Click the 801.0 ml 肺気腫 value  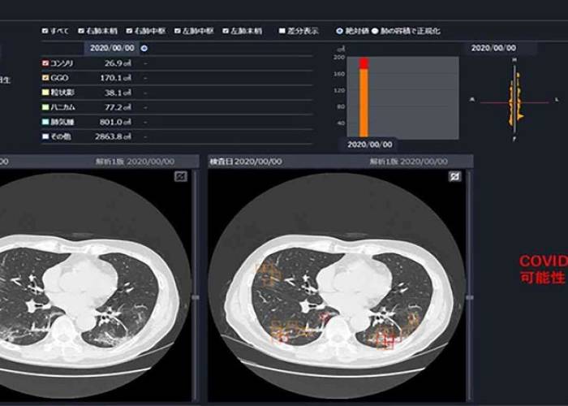pos(115,122)
